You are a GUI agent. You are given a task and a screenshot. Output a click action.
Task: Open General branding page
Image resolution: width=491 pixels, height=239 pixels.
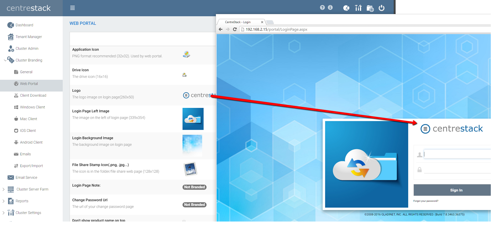click(x=26, y=72)
